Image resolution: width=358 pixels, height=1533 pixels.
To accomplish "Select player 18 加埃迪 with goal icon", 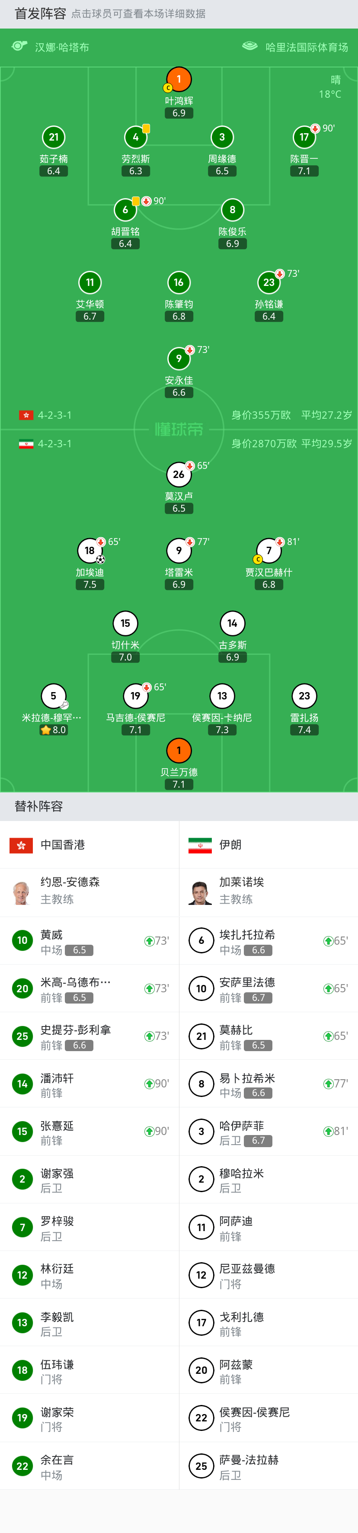I will click(90, 551).
